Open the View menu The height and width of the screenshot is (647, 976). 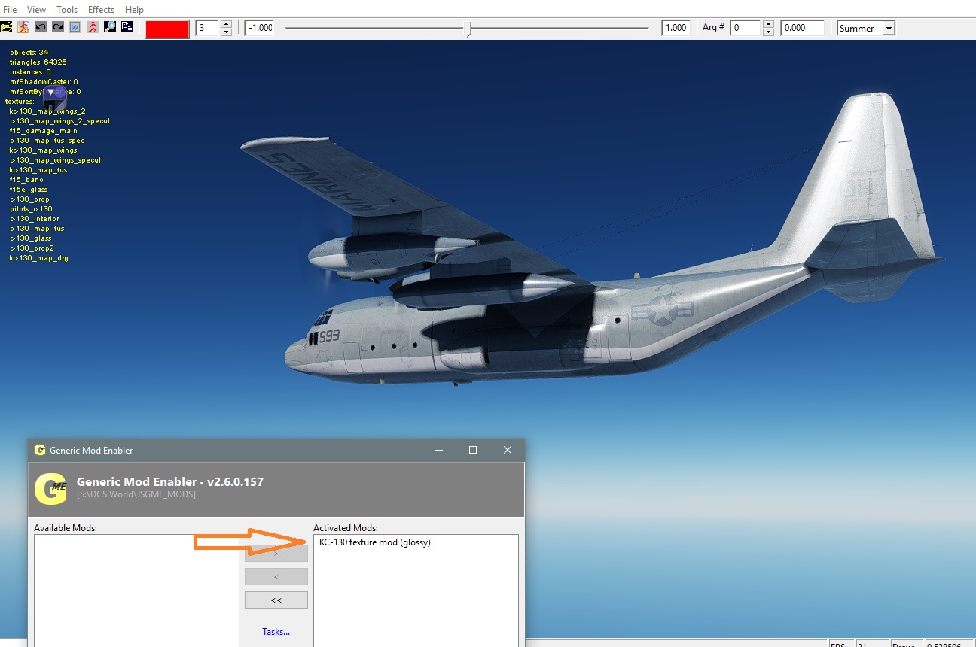coord(36,10)
